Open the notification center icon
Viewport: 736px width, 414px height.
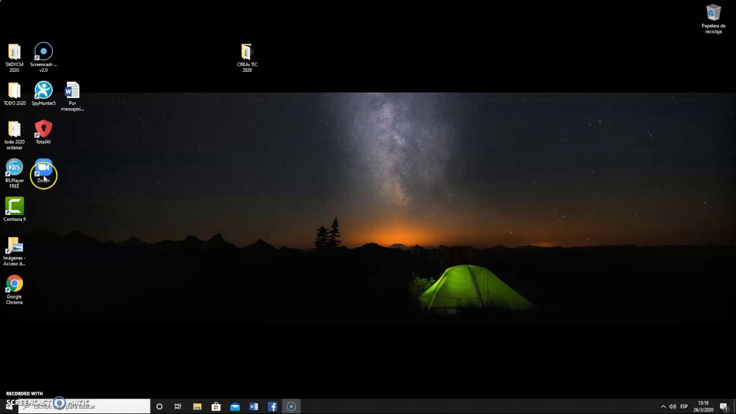[724, 407]
